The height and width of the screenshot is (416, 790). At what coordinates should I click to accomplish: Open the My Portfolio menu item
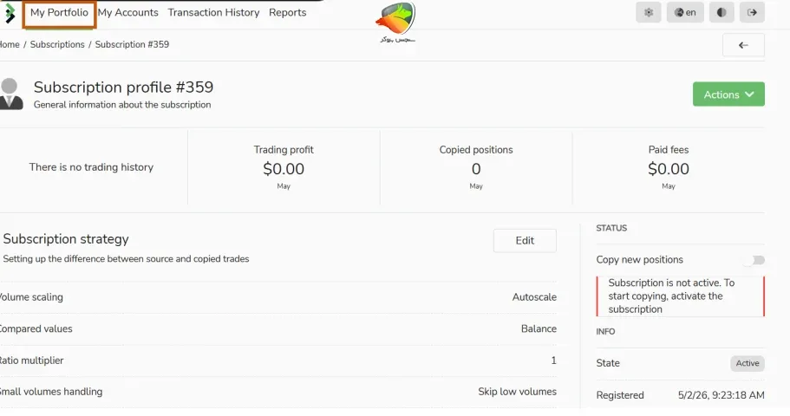pyautogui.click(x=59, y=13)
